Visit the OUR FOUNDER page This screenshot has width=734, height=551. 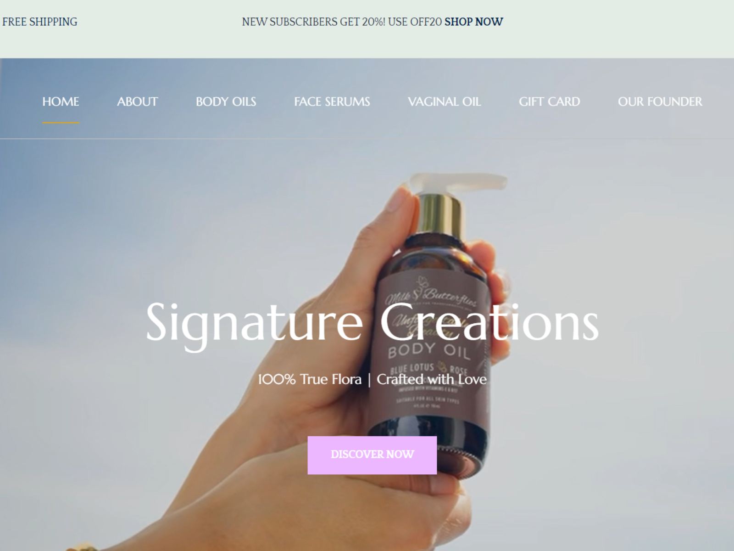click(x=660, y=101)
